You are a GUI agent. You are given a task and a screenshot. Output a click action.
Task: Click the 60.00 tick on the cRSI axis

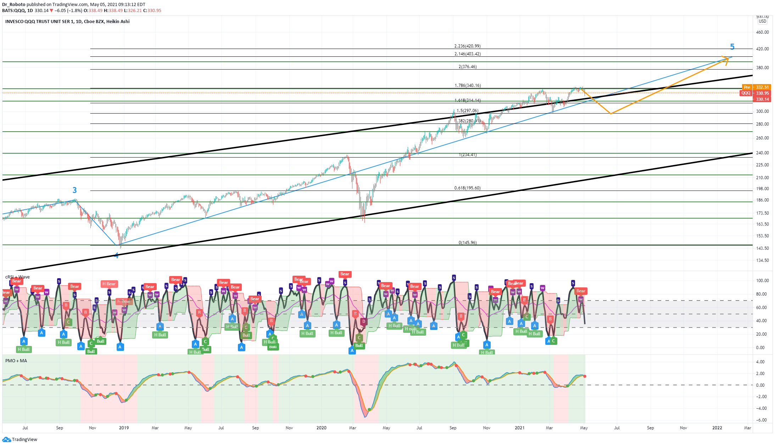(x=762, y=308)
